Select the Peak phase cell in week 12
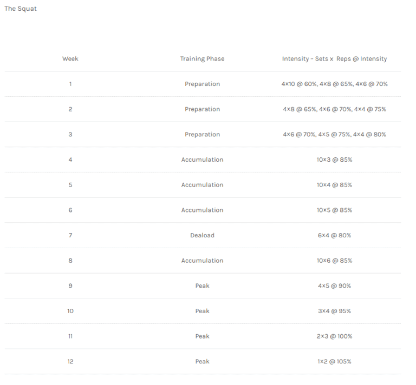 point(202,362)
